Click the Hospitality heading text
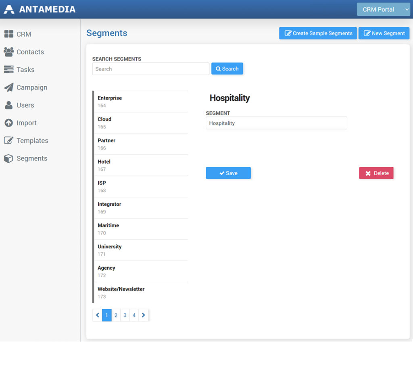Viewport: 413px width, 368px height. pos(229,98)
